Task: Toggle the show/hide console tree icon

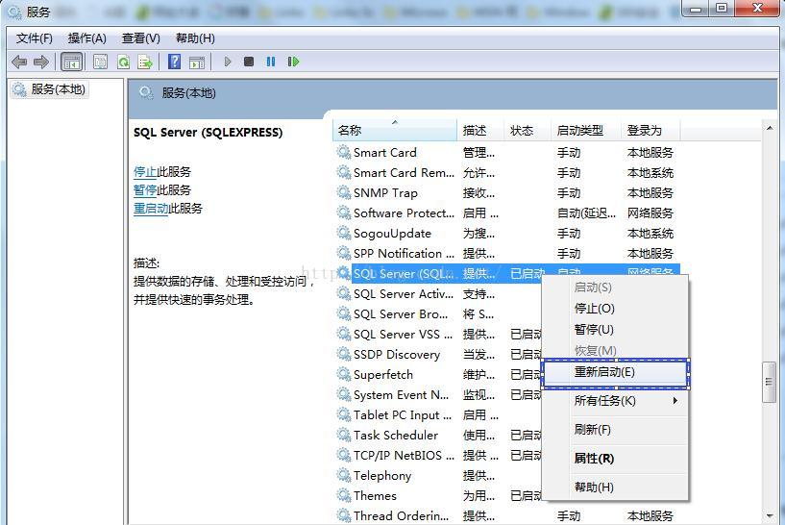Action: pos(71,62)
